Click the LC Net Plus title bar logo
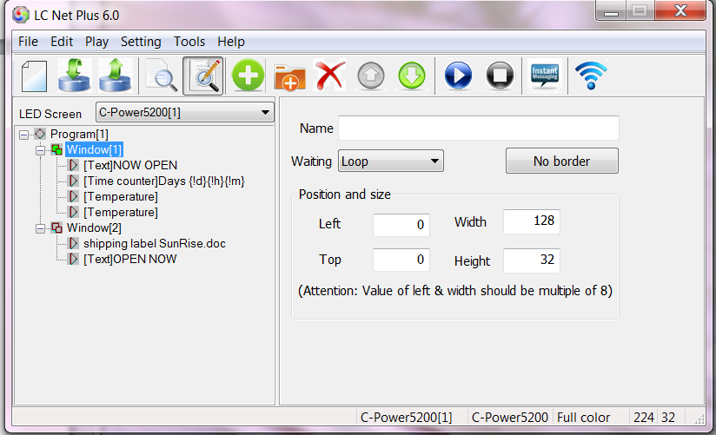The image size is (716, 435). [x=21, y=15]
